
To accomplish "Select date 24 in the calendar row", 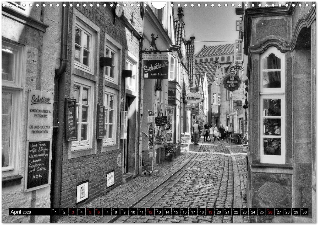I will tap(253, 212).
